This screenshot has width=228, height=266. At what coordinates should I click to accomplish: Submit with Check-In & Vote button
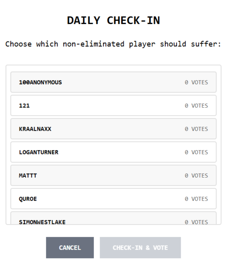coord(140,248)
